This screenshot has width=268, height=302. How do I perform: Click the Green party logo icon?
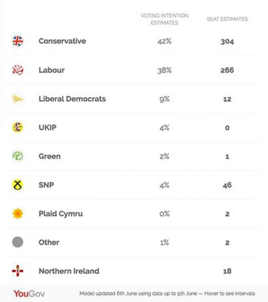pos(18,156)
